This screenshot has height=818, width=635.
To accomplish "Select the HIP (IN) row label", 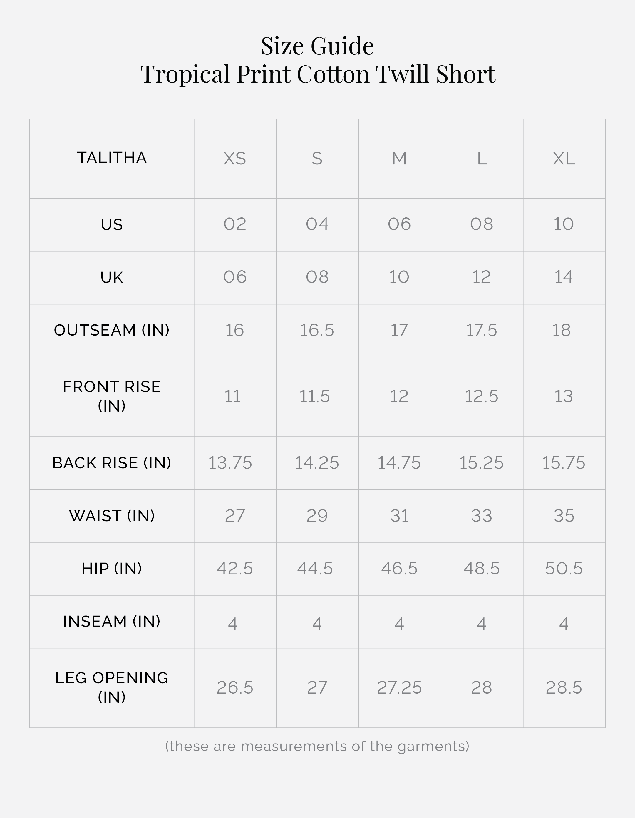I will (x=112, y=569).
